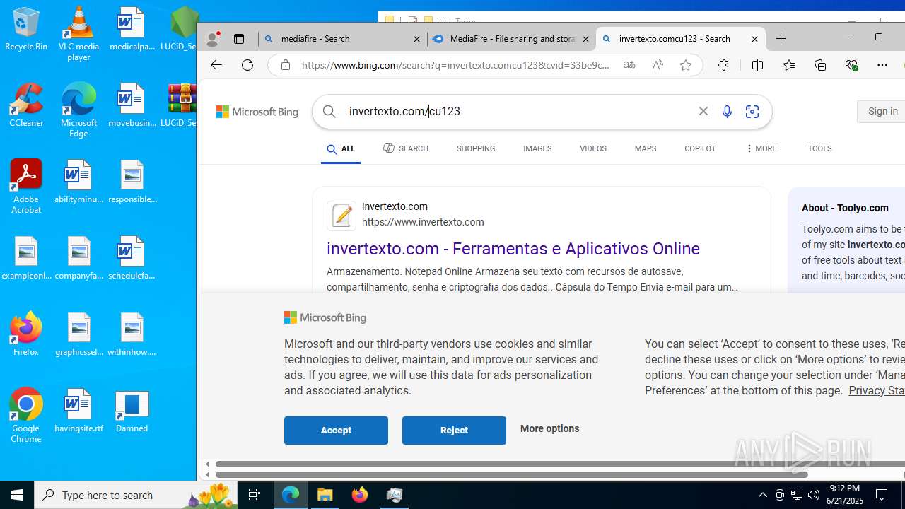Show hidden system tray icons
The image size is (905, 509).
click(x=763, y=495)
